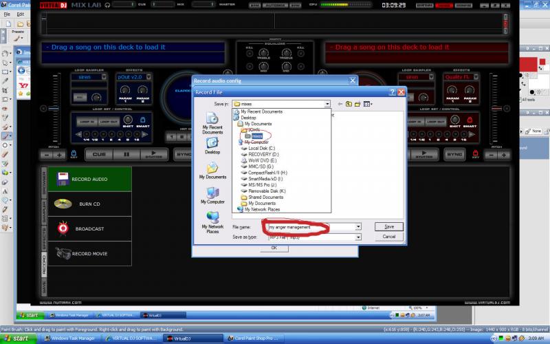Viewport: 550px width, 344px height.
Task: Click the Create New Folder icon
Action: pyautogui.click(x=357, y=104)
